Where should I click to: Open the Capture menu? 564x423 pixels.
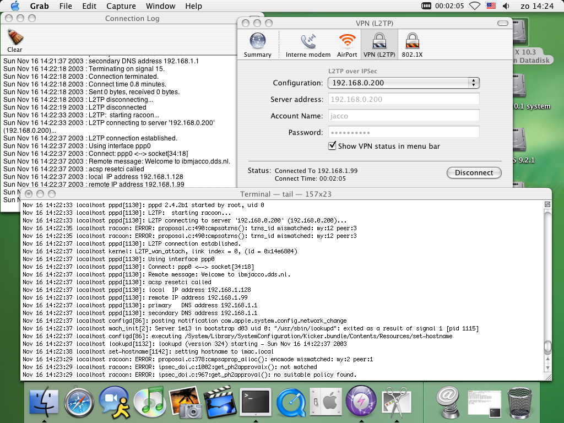pyautogui.click(x=121, y=6)
